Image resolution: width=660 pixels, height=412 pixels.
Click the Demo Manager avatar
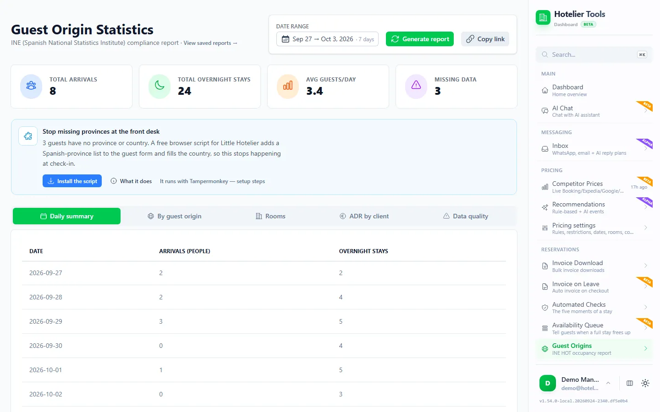point(548,383)
